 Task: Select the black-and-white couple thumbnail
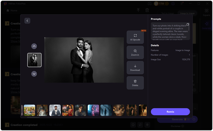pyautogui.click(x=34, y=60)
